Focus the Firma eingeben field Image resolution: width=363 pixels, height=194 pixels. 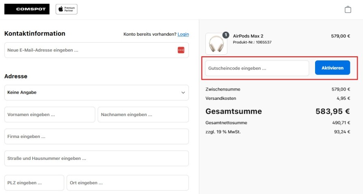coord(97,137)
